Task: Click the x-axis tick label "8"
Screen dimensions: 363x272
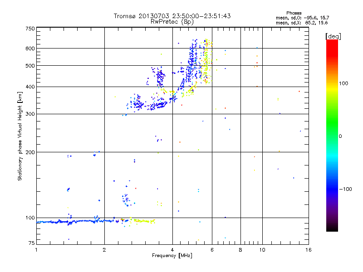Action: click(240, 250)
